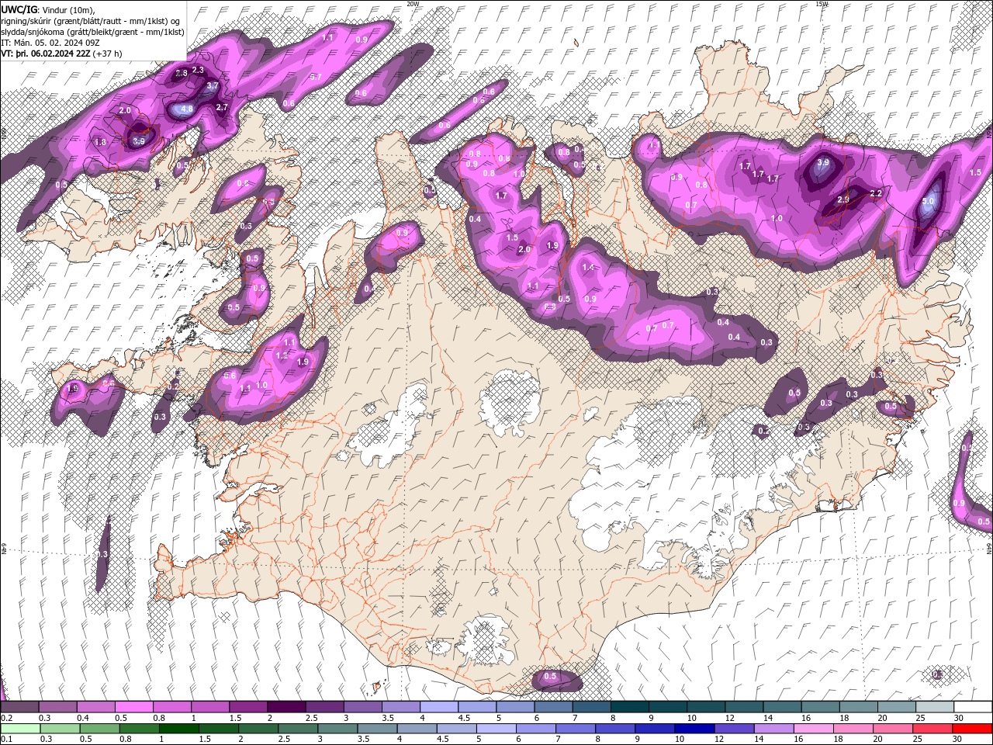Click the pure red swatch labeled 30 in lower legend
This screenshot has height=745, width=993.
pos(973,729)
